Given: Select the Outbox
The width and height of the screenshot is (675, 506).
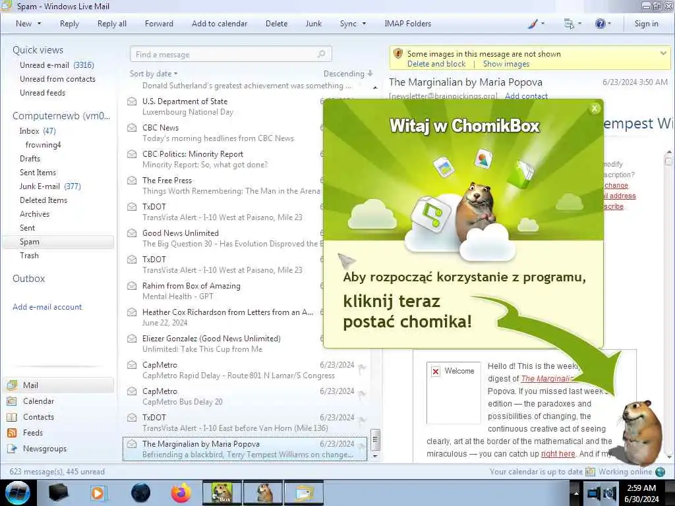Looking at the screenshot, I should (28, 279).
